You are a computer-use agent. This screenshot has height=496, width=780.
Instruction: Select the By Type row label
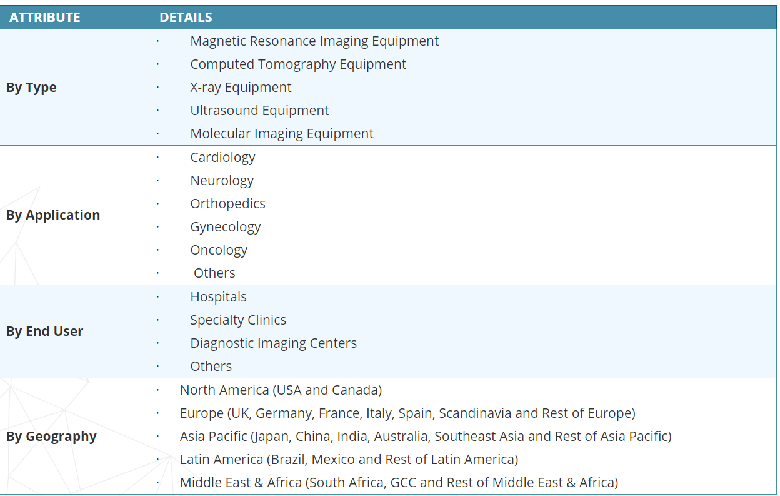(31, 88)
